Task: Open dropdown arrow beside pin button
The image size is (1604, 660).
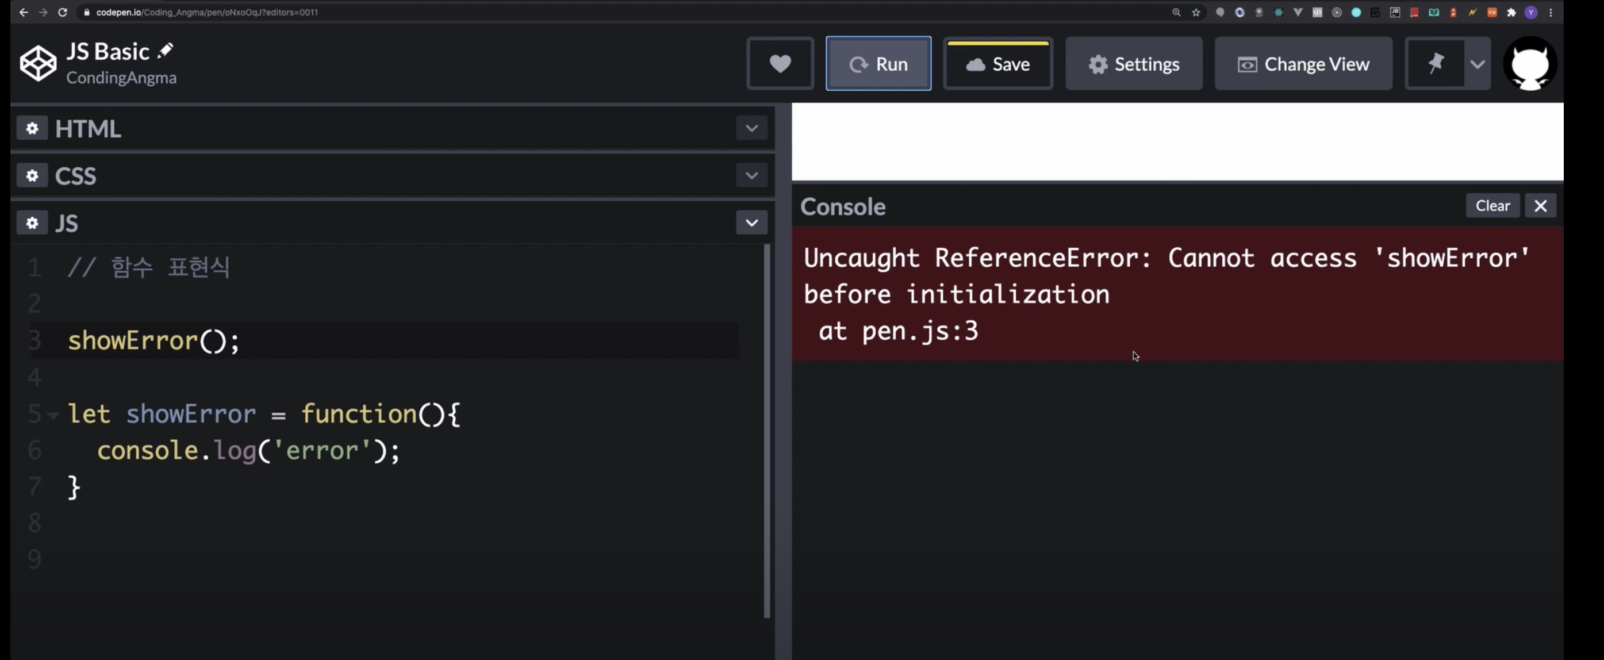Action: tap(1477, 63)
